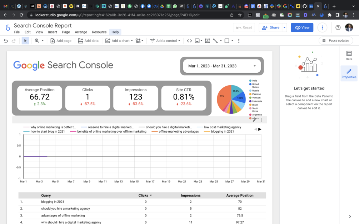Insert URL embed with the code icon
Image resolution: width=359 pixels, height=224 pixels.
189,41
